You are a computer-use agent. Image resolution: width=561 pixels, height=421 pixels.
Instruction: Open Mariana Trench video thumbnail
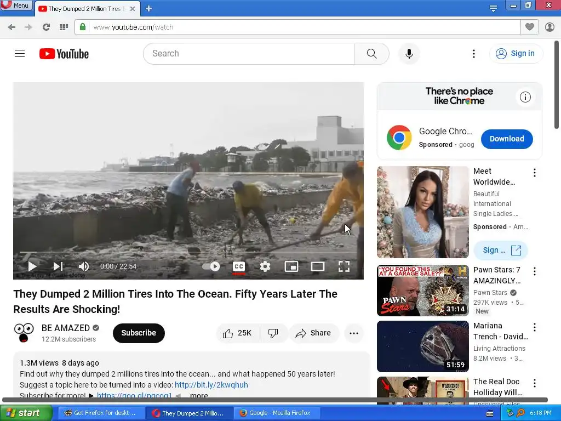(423, 346)
